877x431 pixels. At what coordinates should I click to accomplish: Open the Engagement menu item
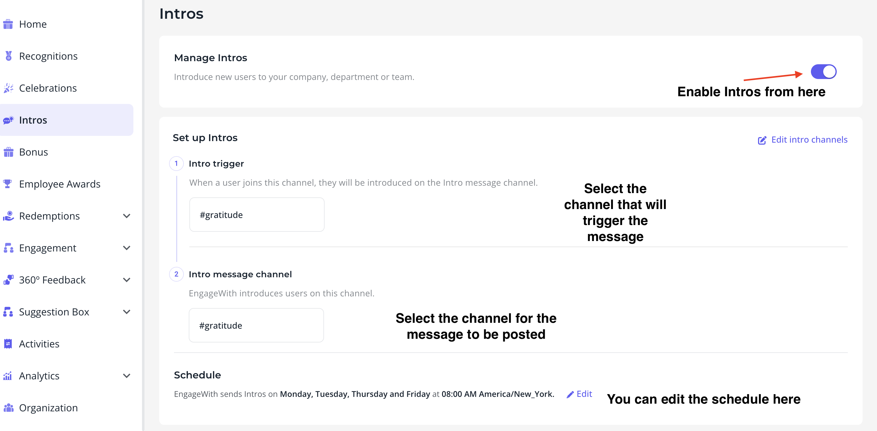tap(67, 248)
